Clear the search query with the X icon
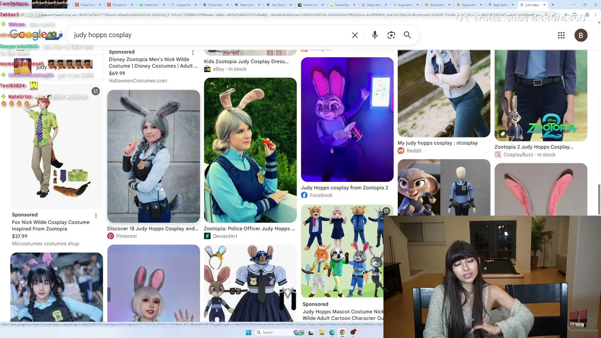 (x=355, y=35)
